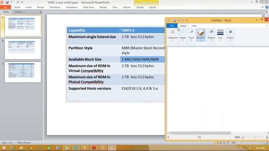Open the Design tab next to Insert
Viewport: 269px width, 151px height.
[x=40, y=7]
